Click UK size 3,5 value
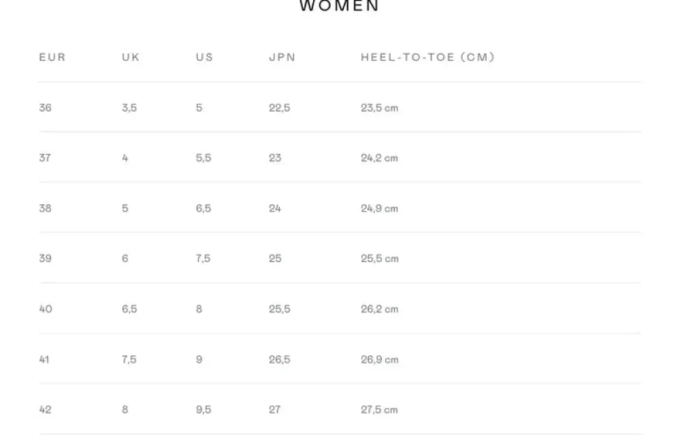Image resolution: width=688 pixels, height=446 pixels. coord(129,108)
